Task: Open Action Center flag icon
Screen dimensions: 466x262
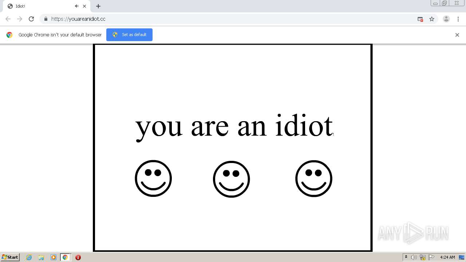Action: coord(431,257)
